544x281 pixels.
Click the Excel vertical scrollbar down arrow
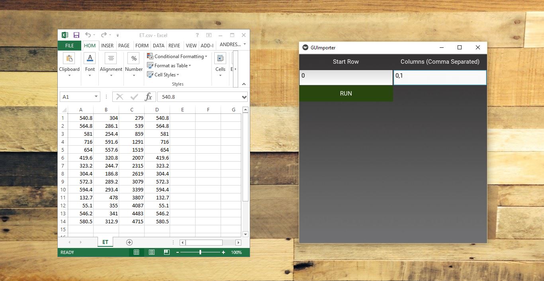[245, 234]
